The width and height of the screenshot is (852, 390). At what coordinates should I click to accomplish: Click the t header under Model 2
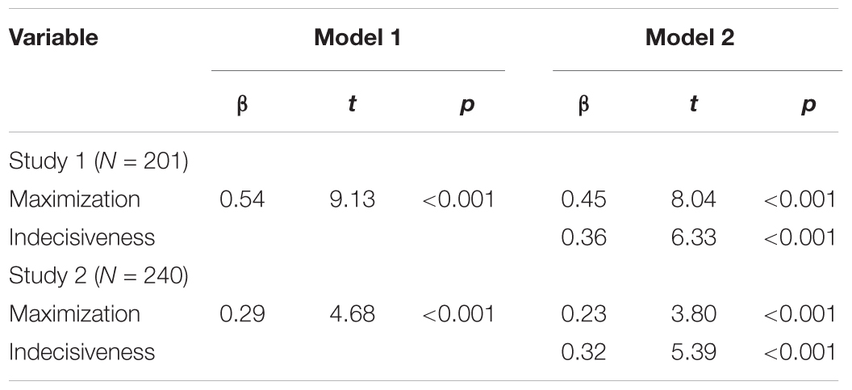693,104
